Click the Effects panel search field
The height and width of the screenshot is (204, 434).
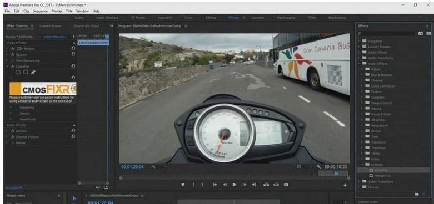pyautogui.click(x=388, y=33)
